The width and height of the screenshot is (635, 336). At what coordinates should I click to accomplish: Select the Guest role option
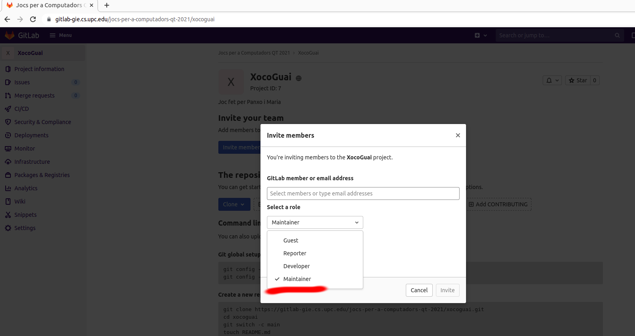315,240
